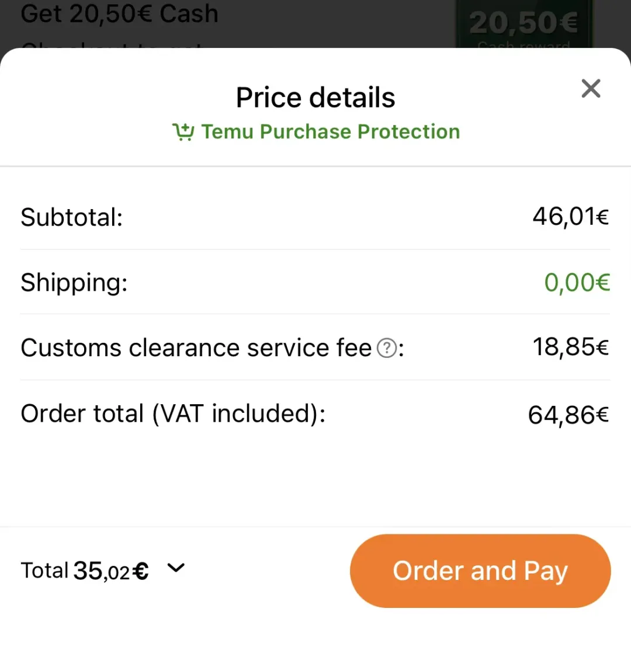This screenshot has height=671, width=631.
Task: Open the Temu Purchase Protection link
Action: click(x=331, y=131)
